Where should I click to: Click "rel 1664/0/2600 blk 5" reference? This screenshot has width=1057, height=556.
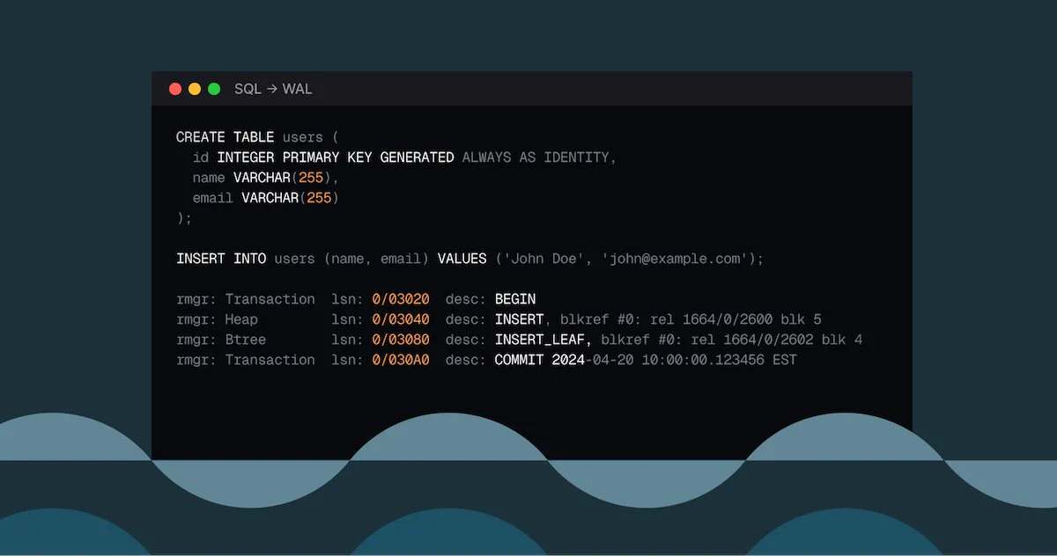(735, 319)
